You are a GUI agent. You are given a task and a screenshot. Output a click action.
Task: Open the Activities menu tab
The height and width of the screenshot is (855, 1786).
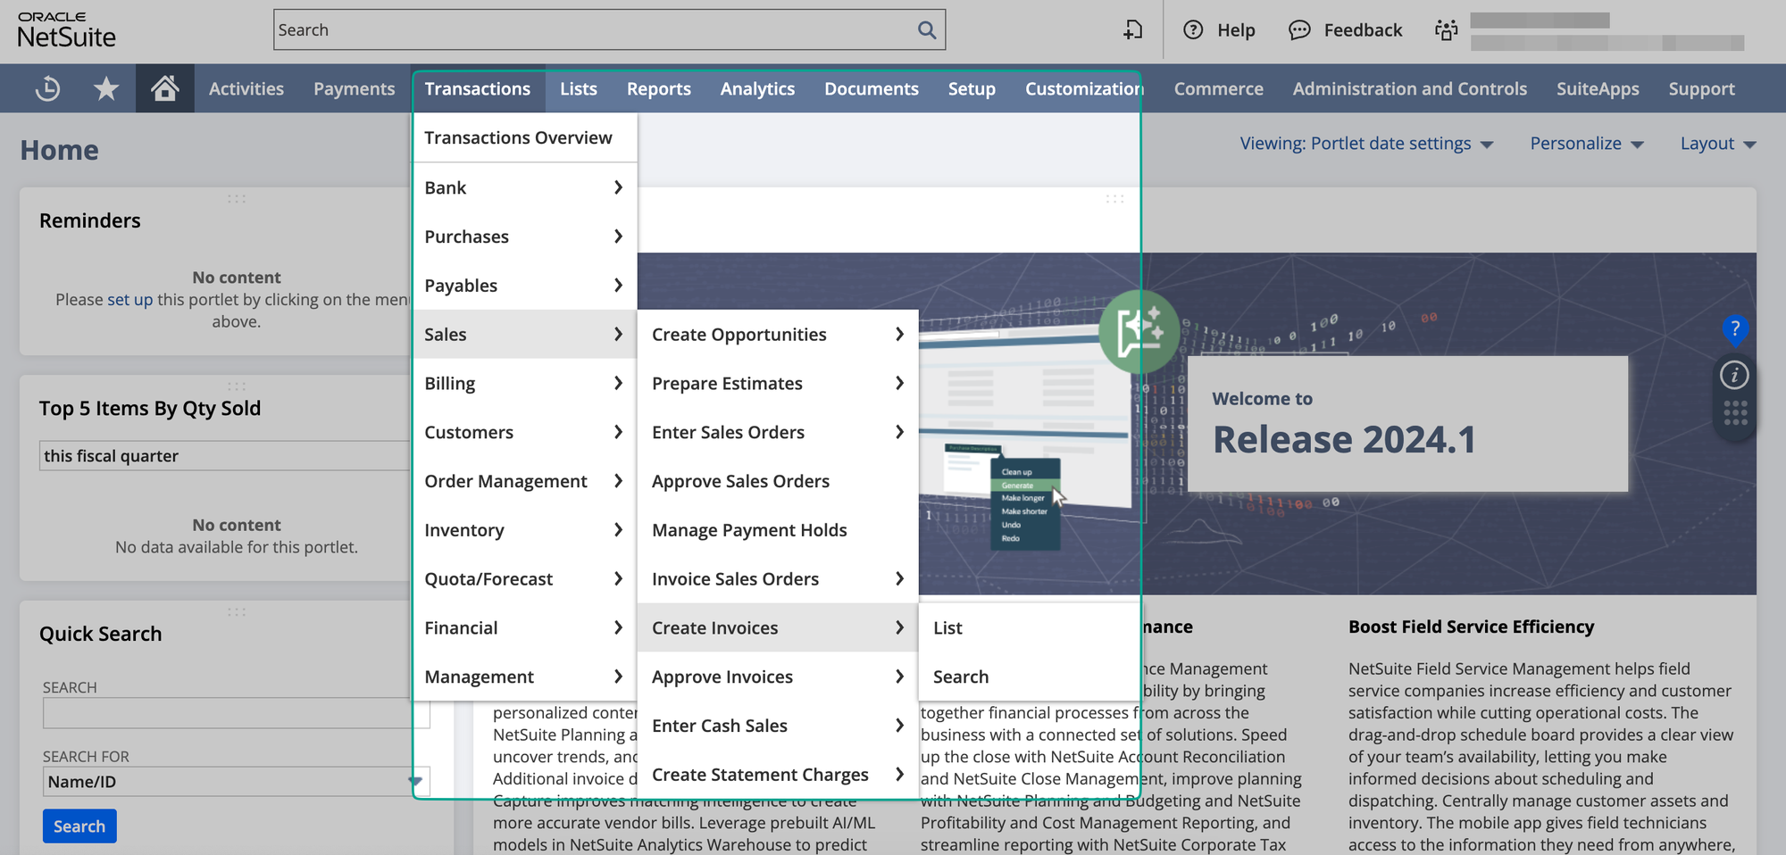(x=246, y=88)
